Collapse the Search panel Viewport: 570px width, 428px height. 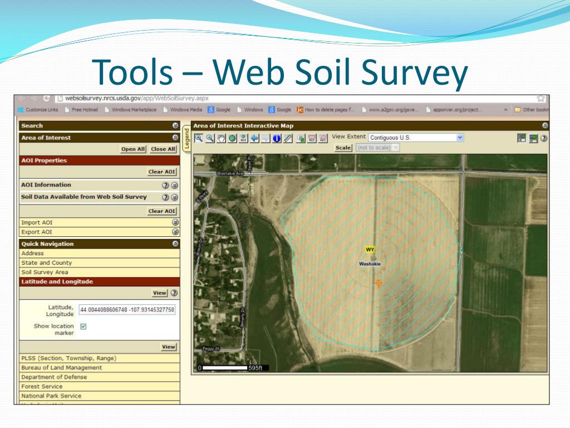click(x=175, y=125)
